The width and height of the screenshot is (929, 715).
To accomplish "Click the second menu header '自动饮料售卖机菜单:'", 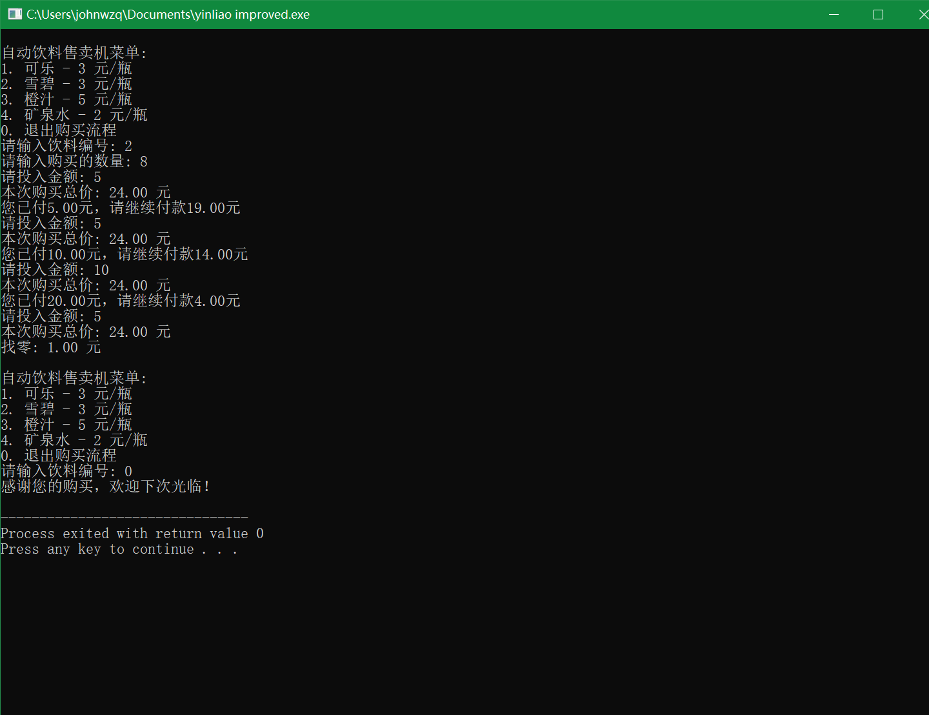I will pos(74,378).
